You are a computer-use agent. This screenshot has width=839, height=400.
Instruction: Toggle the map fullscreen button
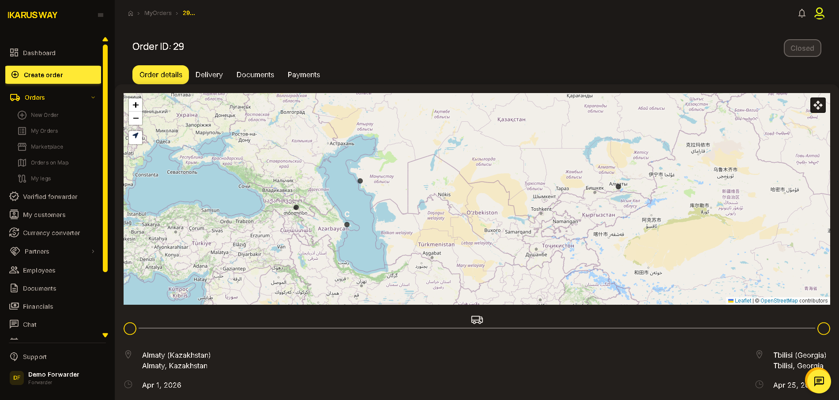(x=818, y=105)
